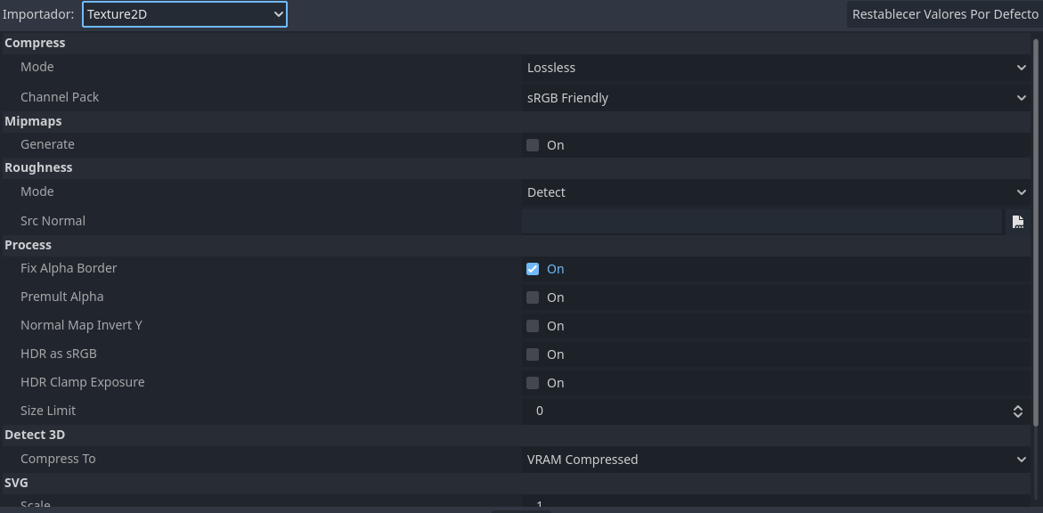Image resolution: width=1043 pixels, height=513 pixels.
Task: Open the Channel Pack sRGB Friendly dropdown
Action: (776, 98)
